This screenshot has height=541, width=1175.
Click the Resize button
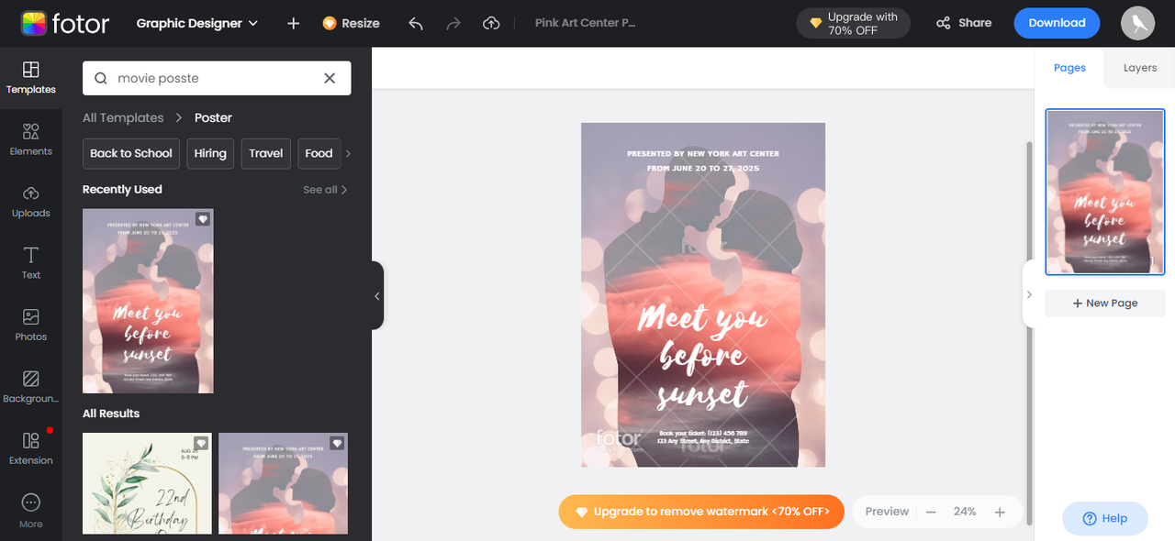coord(351,23)
